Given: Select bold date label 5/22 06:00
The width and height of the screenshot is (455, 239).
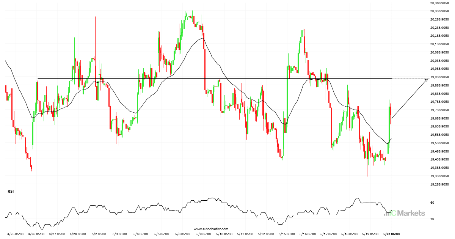Looking at the screenshot, I should pyautogui.click(x=391, y=234).
